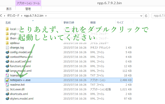Image resolution: width=165 pixels, height=104 pixels.
Task: Click the config.model.xml file icon
Action: pyautogui.click(x=7, y=52)
